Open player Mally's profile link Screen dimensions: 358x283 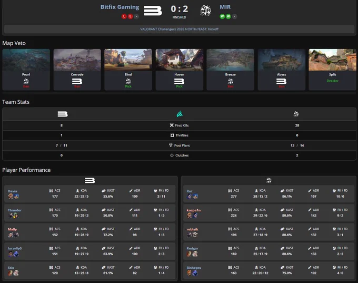12,229
